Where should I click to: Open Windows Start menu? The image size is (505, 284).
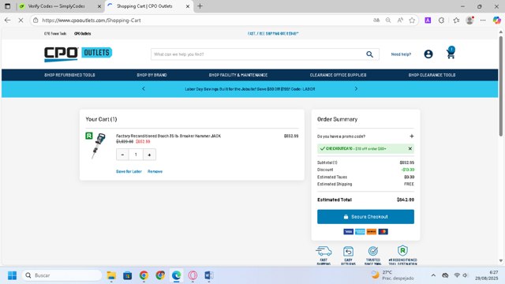pyautogui.click(x=13, y=275)
